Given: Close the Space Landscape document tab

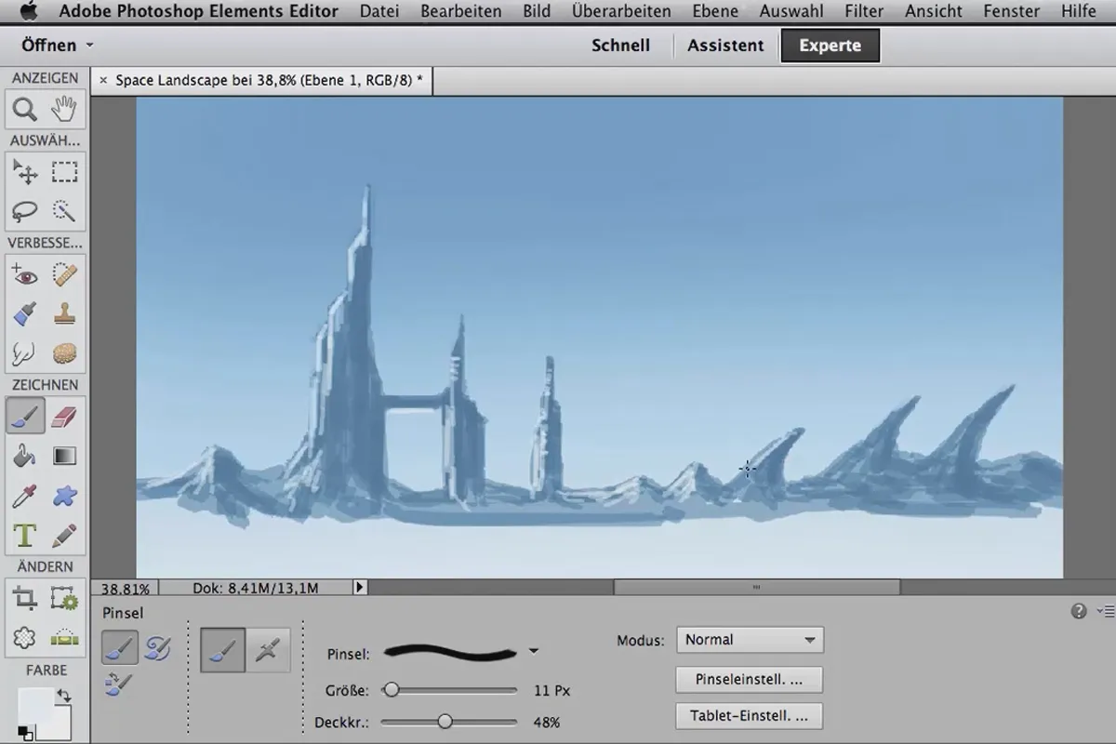Looking at the screenshot, I should click(x=103, y=80).
